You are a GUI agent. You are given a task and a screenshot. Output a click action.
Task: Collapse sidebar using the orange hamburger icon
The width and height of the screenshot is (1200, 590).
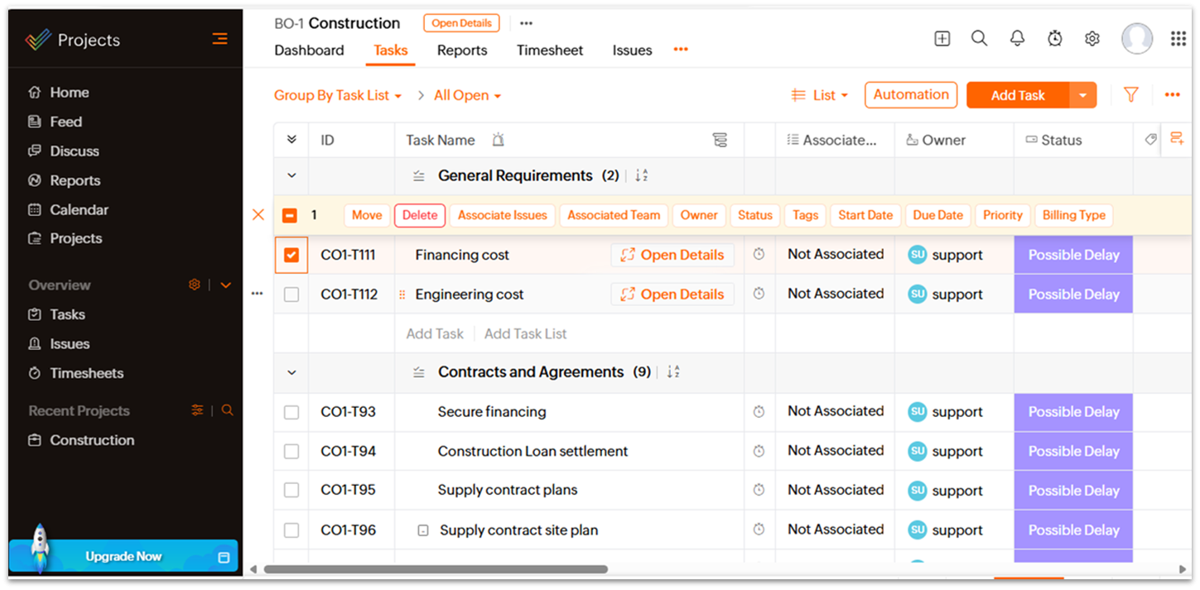(219, 39)
